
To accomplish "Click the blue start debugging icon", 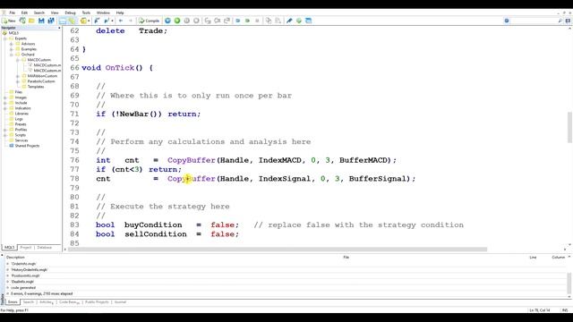I will (167, 21).
